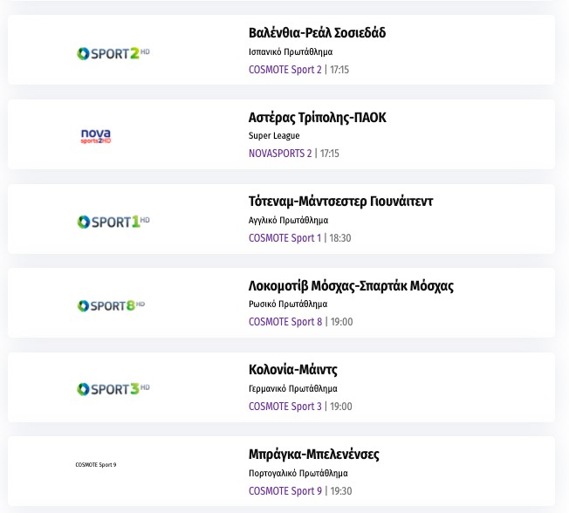Click the COSMOTE Sport 2 HD logo
This screenshot has height=513, width=569.
(x=113, y=53)
